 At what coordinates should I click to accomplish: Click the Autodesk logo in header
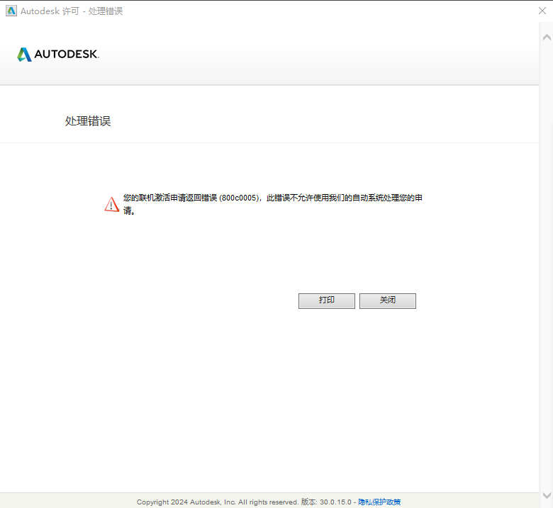click(58, 55)
